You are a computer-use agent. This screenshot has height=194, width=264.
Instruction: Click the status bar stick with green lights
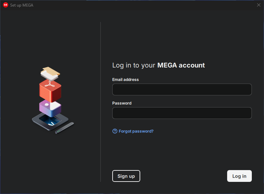tap(65, 128)
